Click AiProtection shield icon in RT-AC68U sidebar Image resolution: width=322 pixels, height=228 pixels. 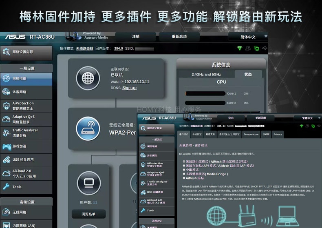point(143,164)
